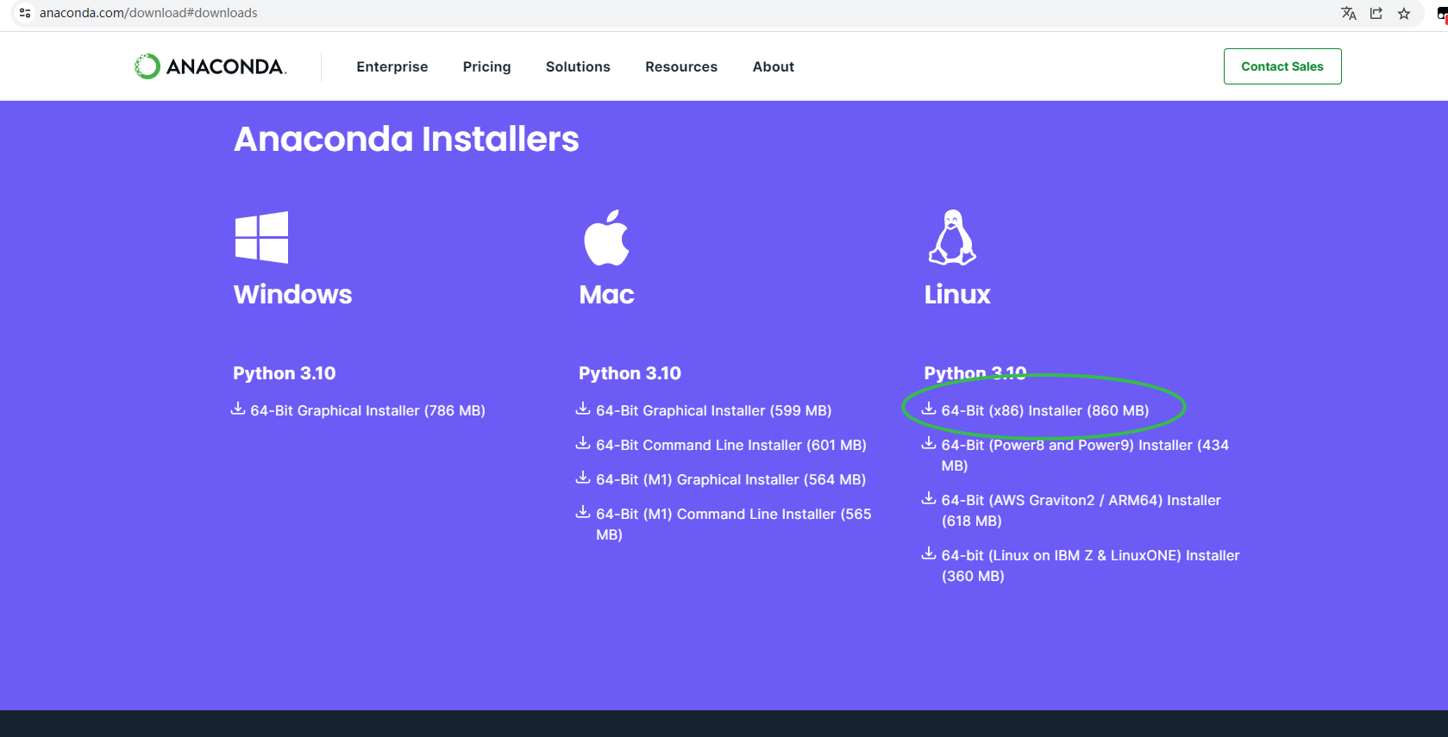Bookmark this page with star icon
This screenshot has width=1448, height=737.
[x=1404, y=13]
